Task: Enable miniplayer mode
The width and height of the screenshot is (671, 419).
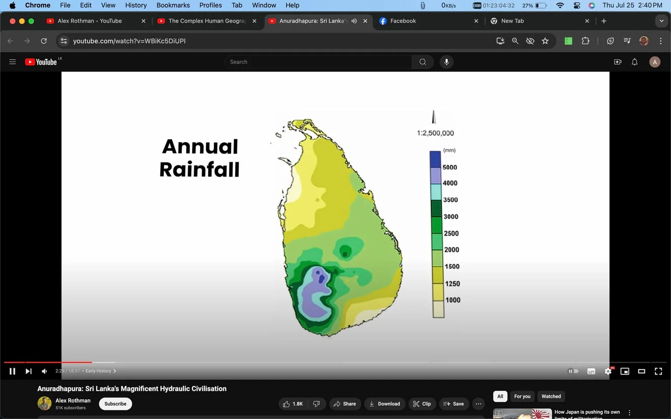Action: pos(625,371)
